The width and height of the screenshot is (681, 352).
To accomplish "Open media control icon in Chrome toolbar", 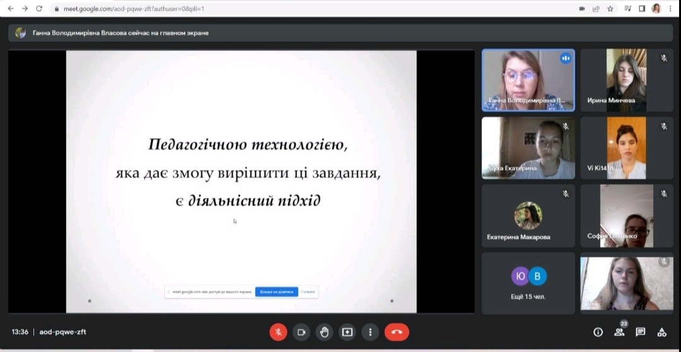I will (627, 9).
